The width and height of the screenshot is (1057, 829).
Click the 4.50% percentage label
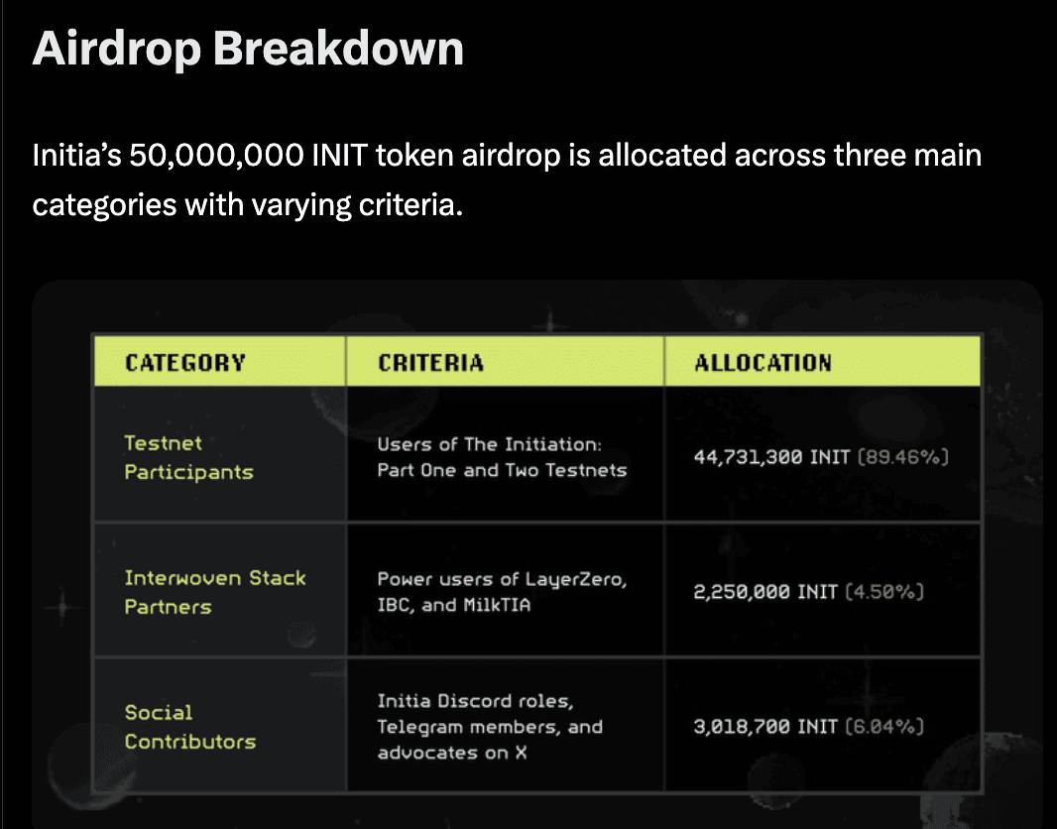(x=884, y=592)
